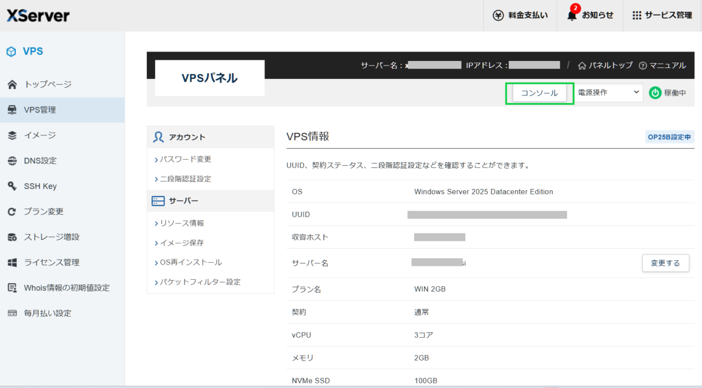Viewport: 702px width, 388px height.
Task: Click the Windows icon beside ライセンス管理
Action: (12, 262)
